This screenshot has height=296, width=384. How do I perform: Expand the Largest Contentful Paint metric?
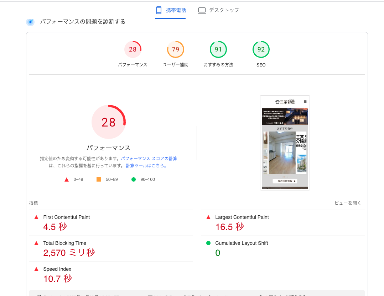click(242, 217)
